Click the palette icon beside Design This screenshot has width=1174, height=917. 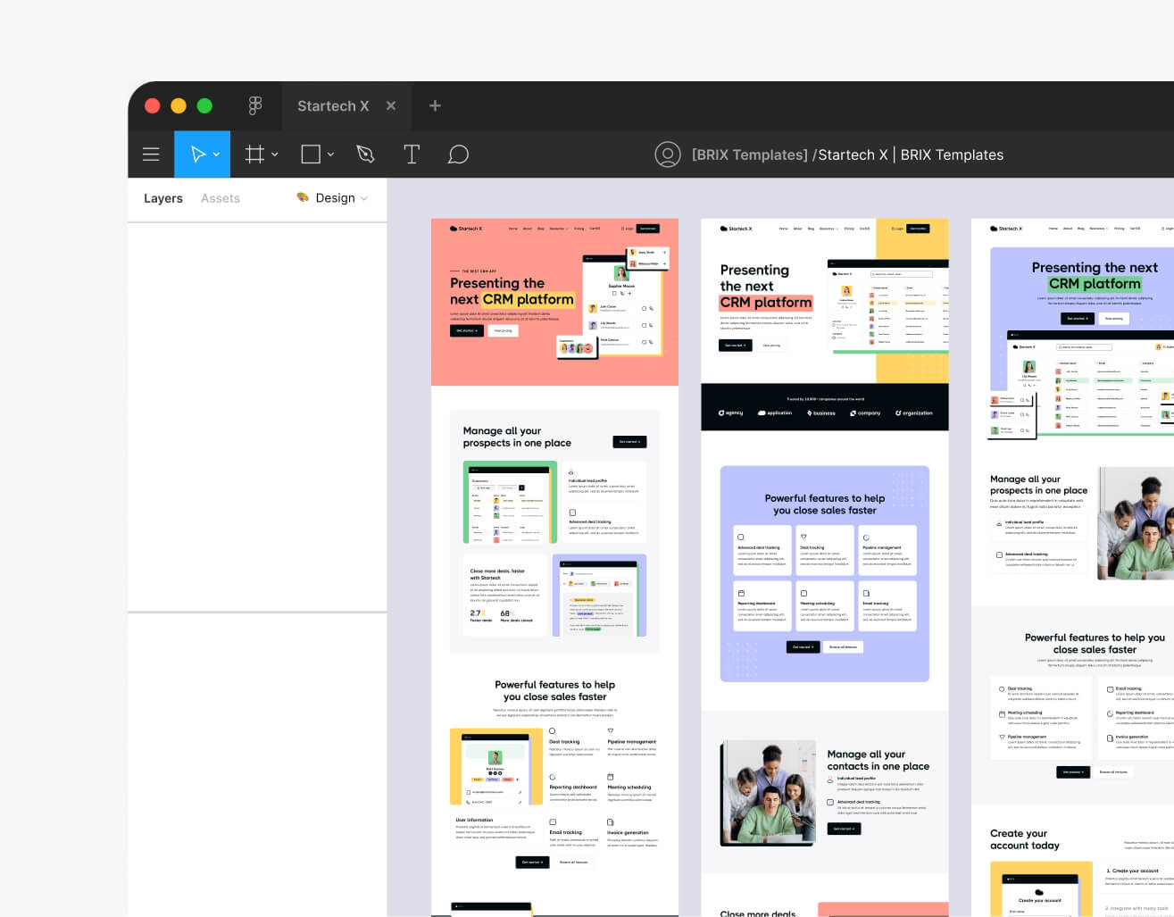click(301, 197)
